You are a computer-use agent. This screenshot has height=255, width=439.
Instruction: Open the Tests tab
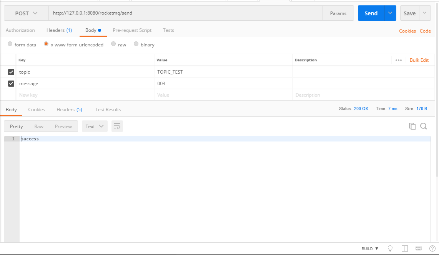tap(168, 30)
